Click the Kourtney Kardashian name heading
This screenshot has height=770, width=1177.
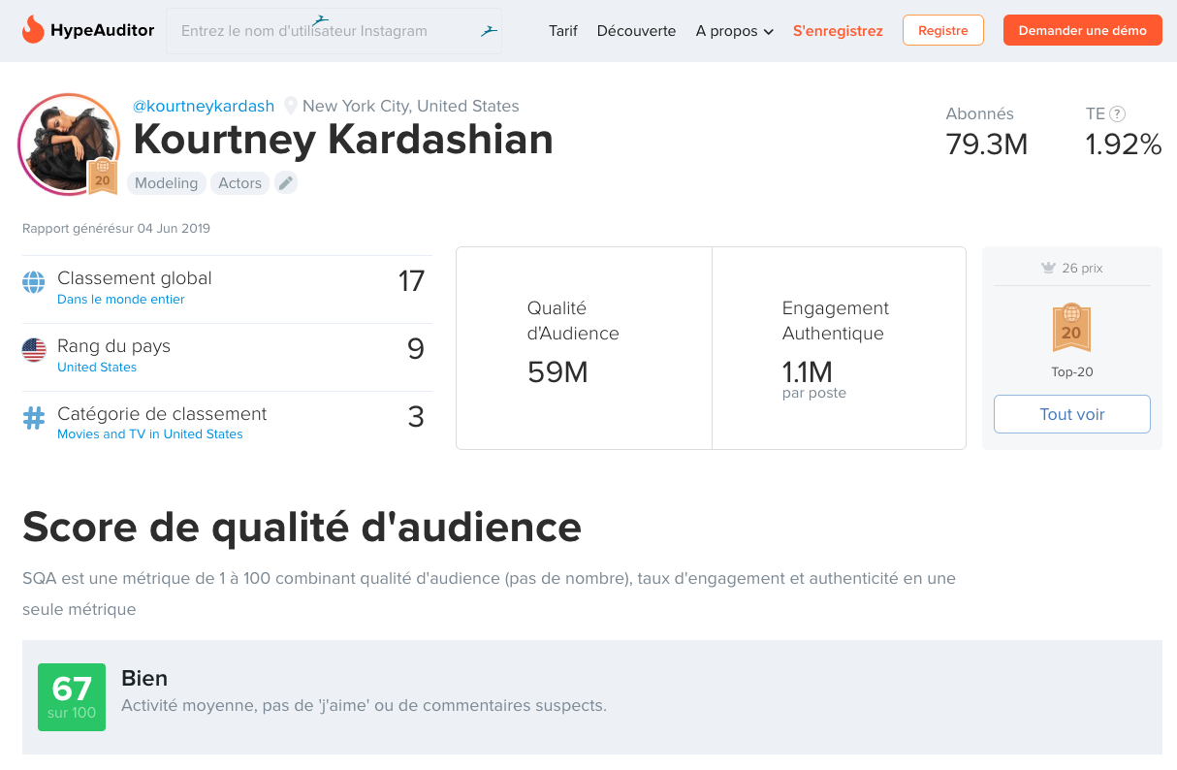pos(343,141)
